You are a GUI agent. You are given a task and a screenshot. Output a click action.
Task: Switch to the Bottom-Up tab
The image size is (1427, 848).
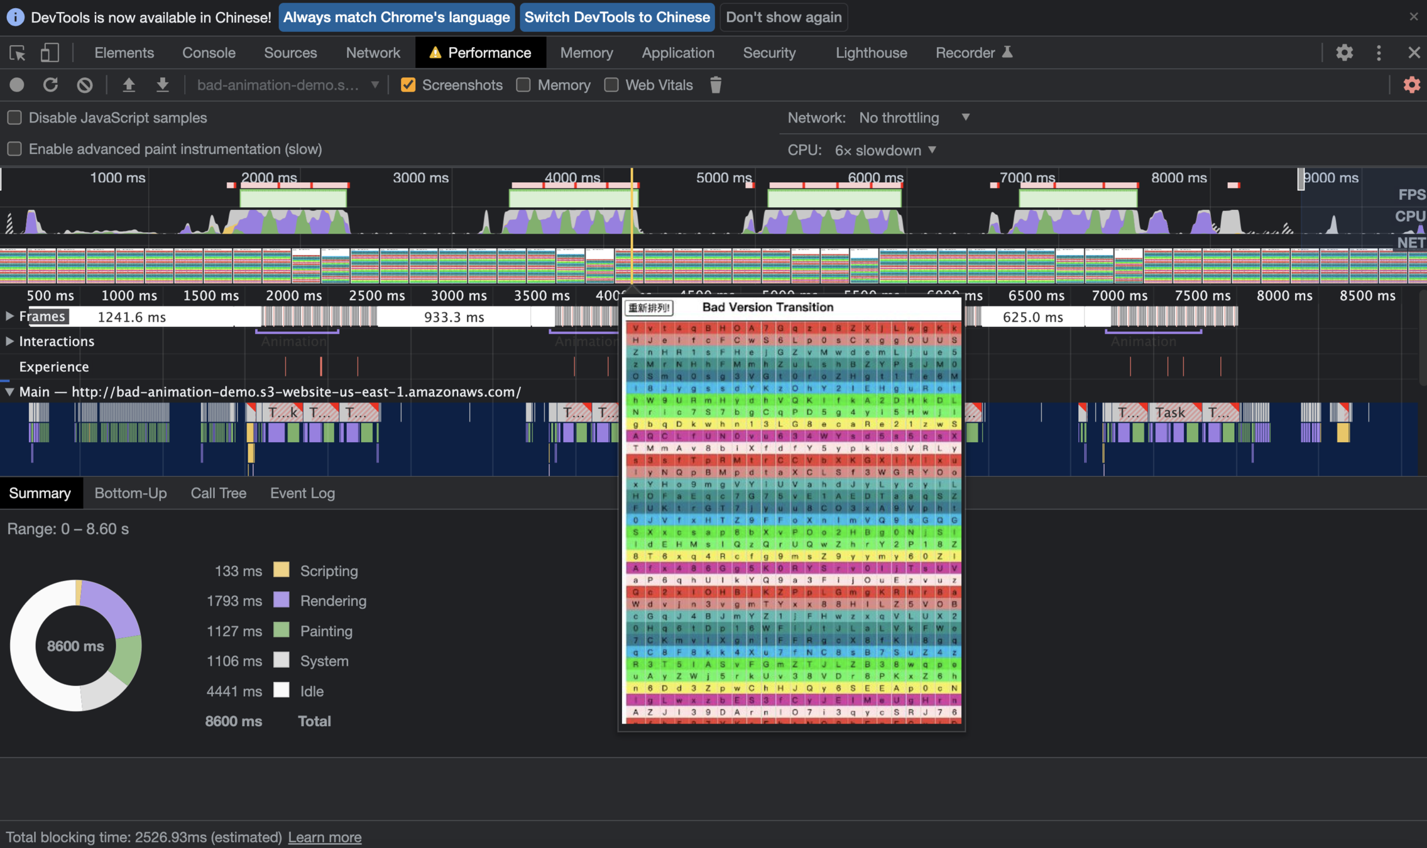pos(130,493)
